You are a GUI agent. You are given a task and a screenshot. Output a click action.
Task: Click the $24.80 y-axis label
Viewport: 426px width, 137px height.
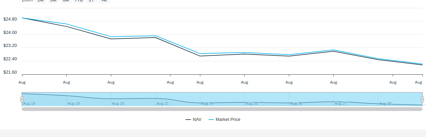[10, 19]
